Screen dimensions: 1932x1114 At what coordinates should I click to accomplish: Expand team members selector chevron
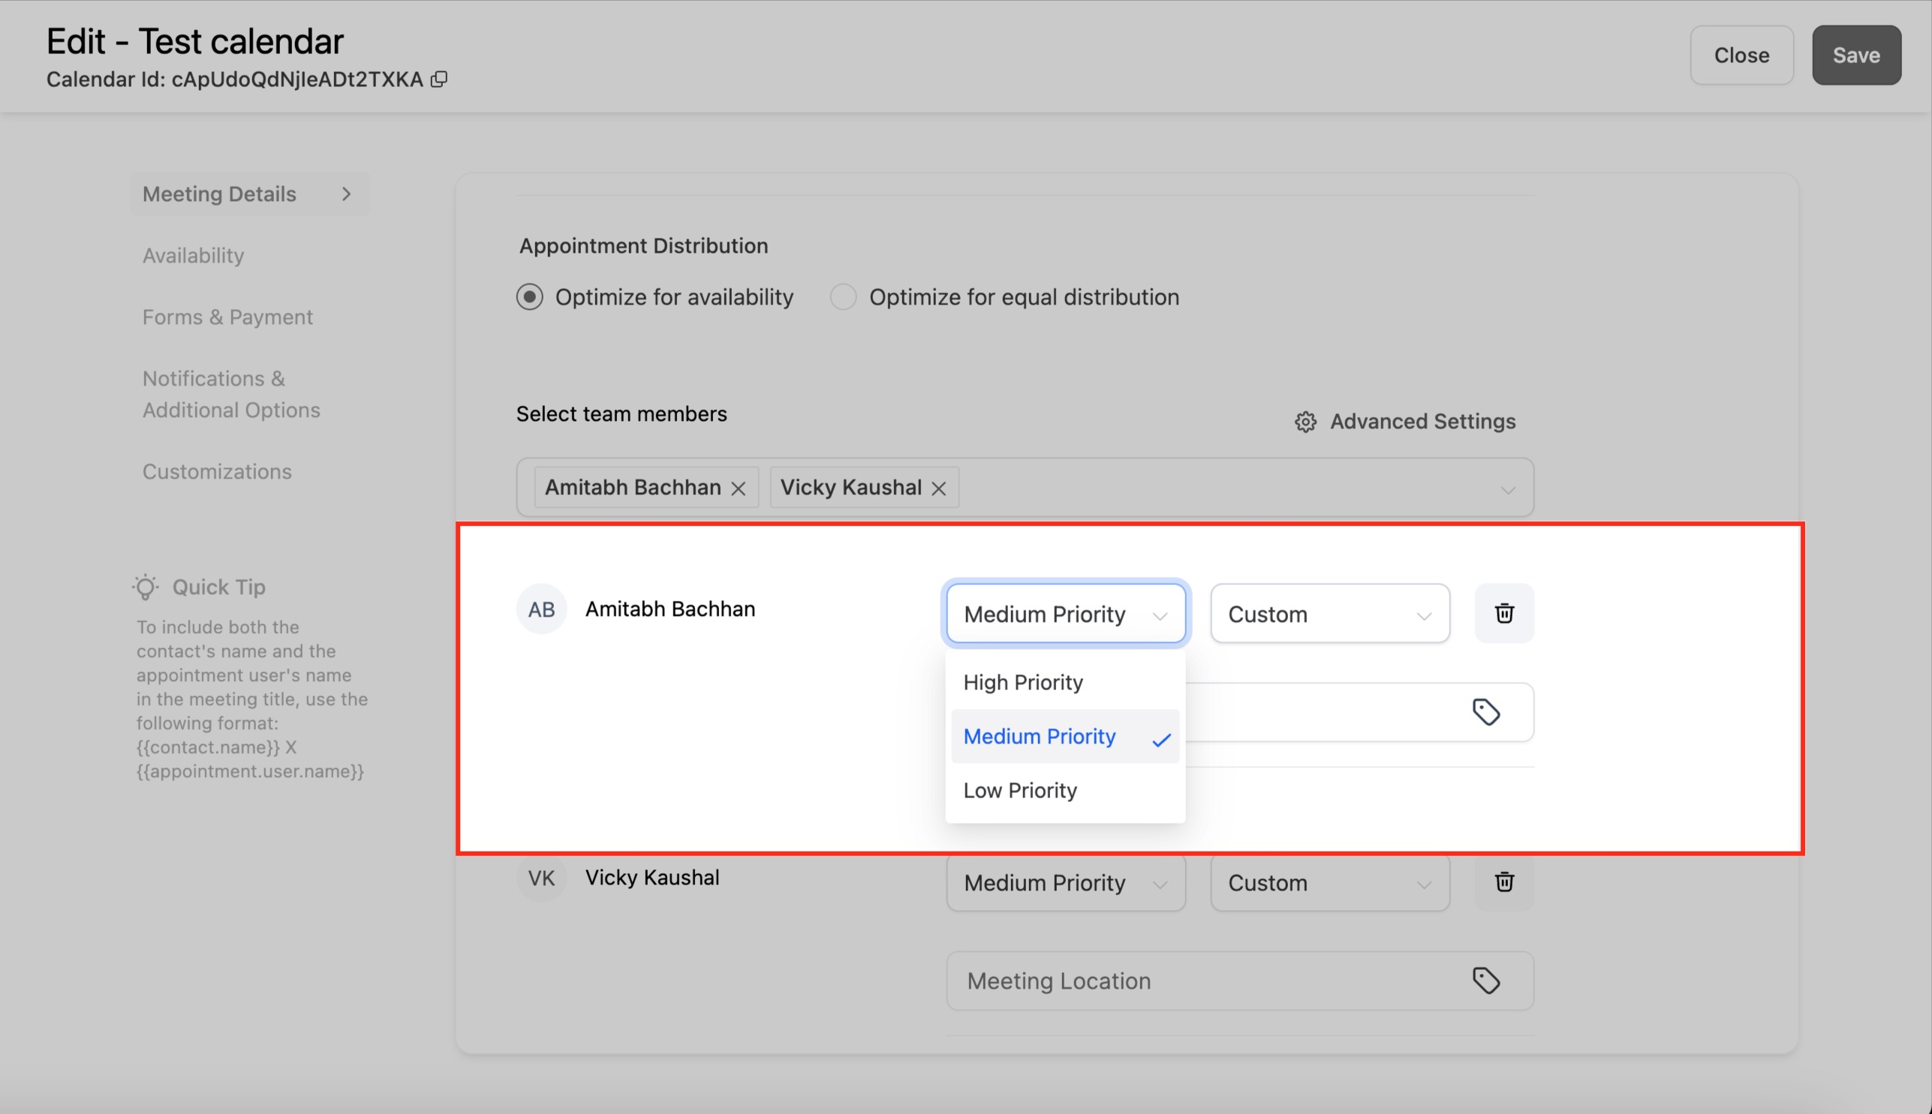click(x=1507, y=490)
